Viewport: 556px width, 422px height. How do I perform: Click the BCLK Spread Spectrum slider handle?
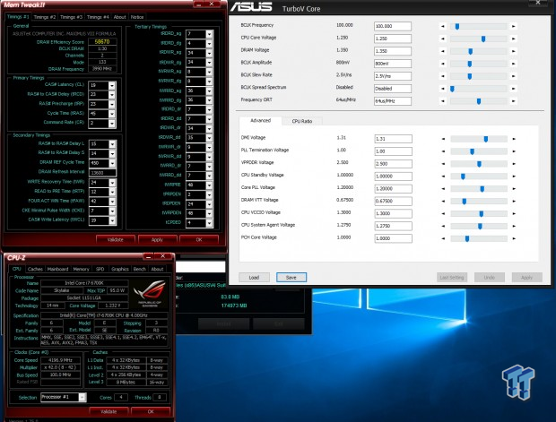(453, 89)
